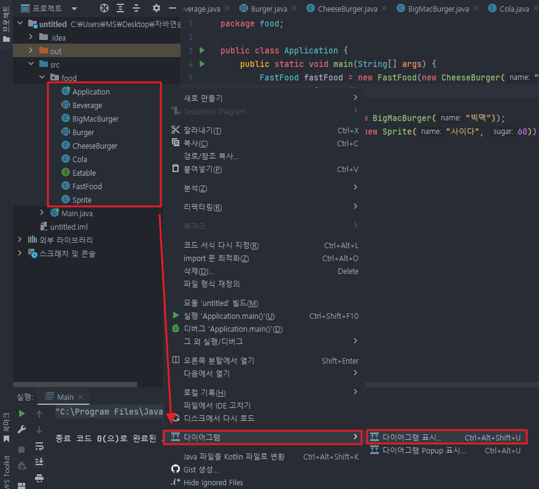Click the green rerun button in run panel
This screenshot has height=489, width=539.
pyautogui.click(x=21, y=413)
